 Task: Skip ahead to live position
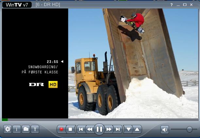(x=118, y=129)
